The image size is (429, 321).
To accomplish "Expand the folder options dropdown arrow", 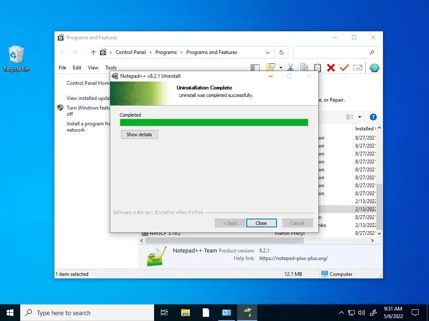I will click(x=281, y=67).
